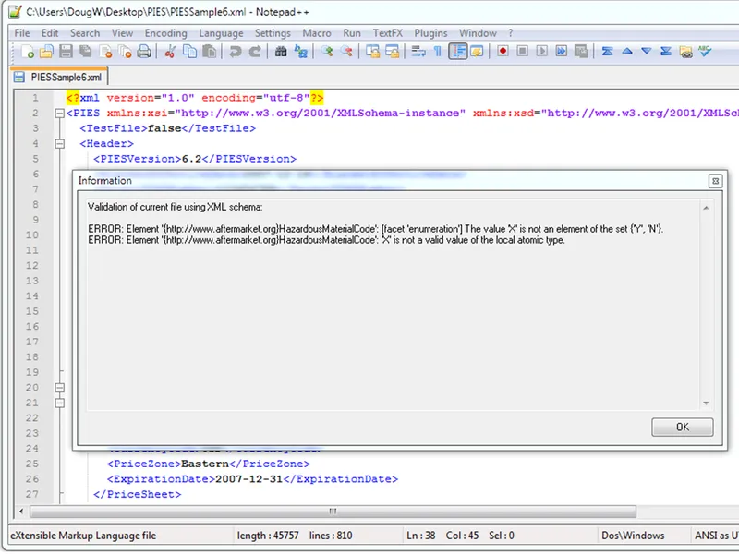Dismiss the validation dialog with OK
739x554 pixels.
point(682,427)
